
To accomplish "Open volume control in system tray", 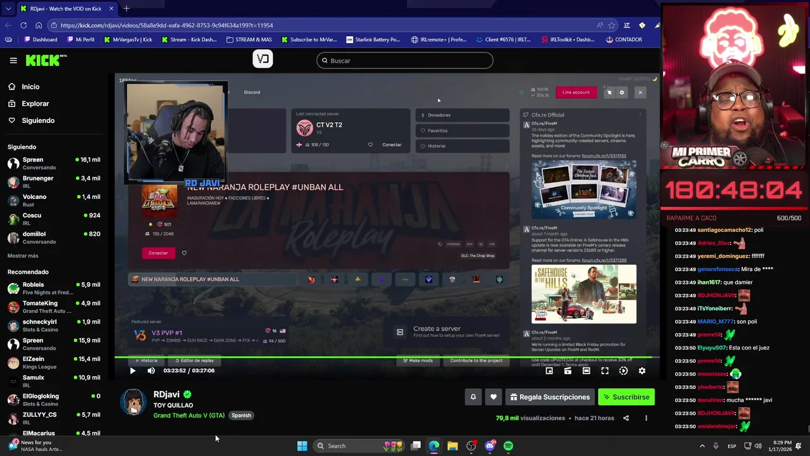I will pyautogui.click(x=758, y=446).
